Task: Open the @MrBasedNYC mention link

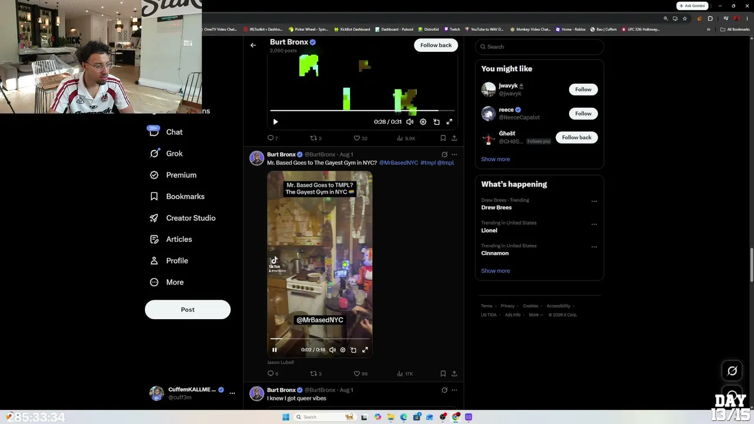Action: (x=399, y=163)
